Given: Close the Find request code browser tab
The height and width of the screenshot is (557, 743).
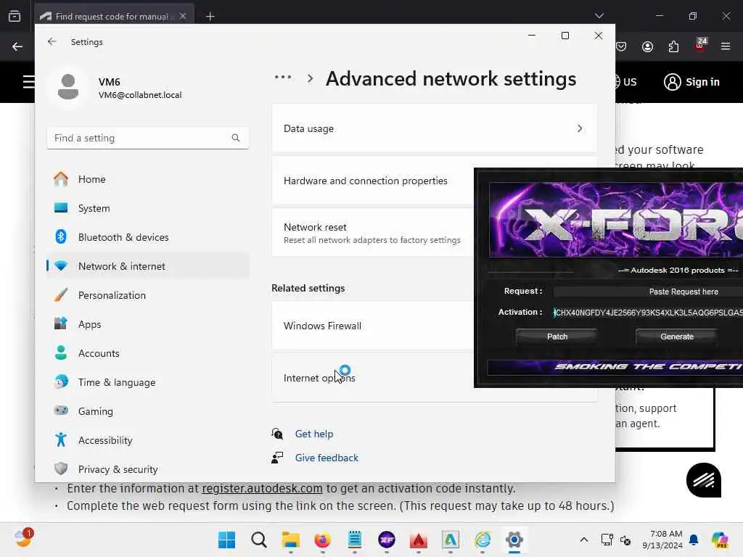Looking at the screenshot, I should tap(183, 16).
